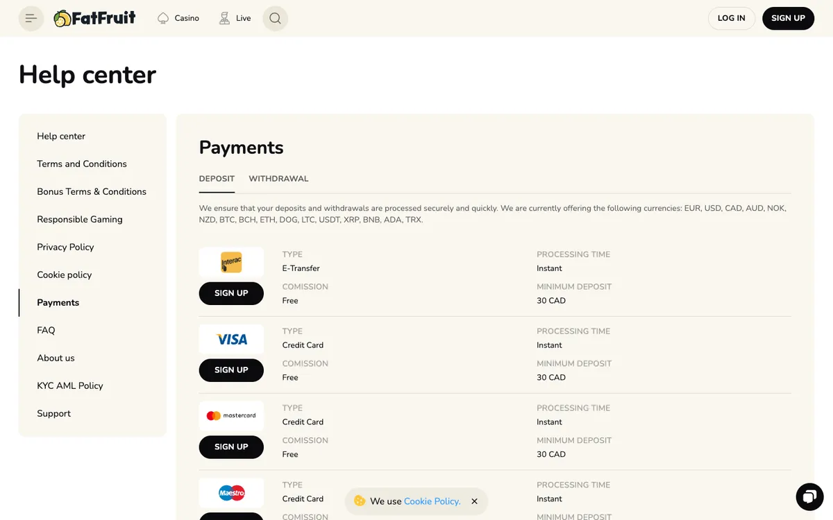Open the hamburger menu icon
This screenshot has width=833, height=520.
(x=31, y=18)
